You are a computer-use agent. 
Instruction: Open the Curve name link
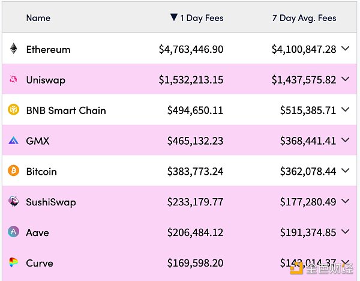[x=40, y=263]
